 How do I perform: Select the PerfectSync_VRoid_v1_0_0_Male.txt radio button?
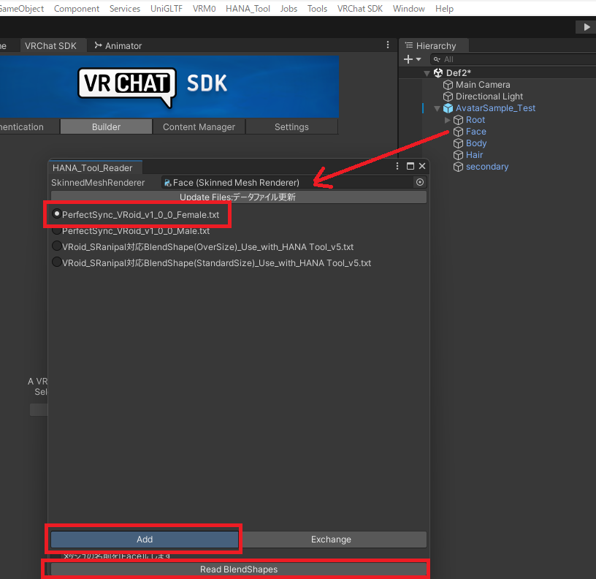[56, 230]
